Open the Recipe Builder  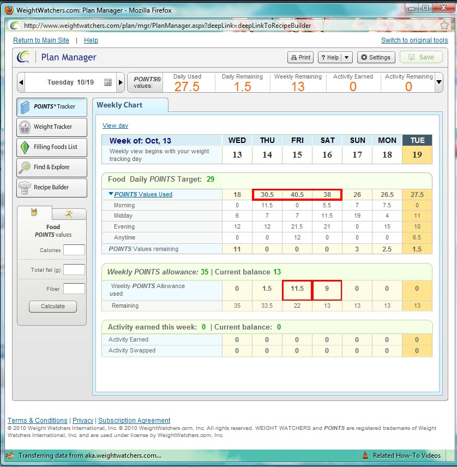click(x=52, y=188)
